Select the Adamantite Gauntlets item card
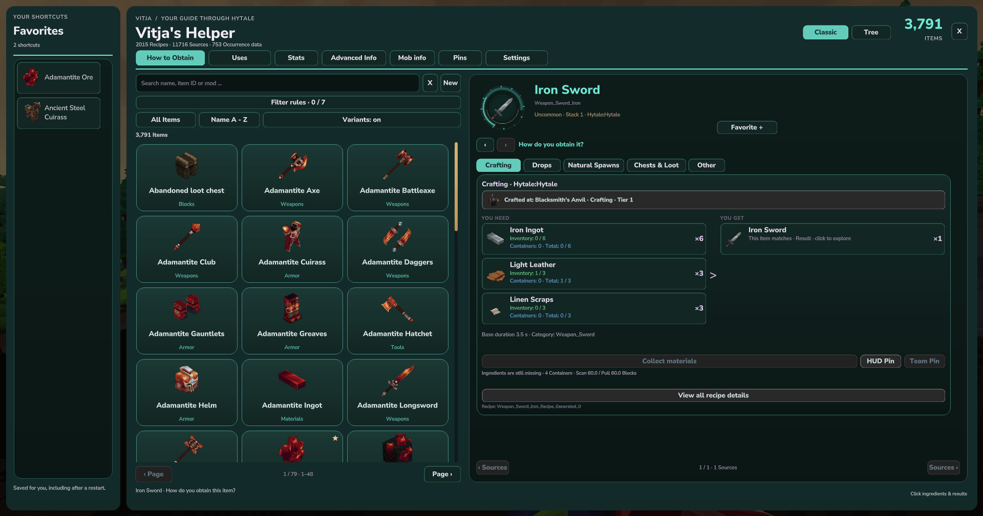The width and height of the screenshot is (983, 516). (x=186, y=321)
